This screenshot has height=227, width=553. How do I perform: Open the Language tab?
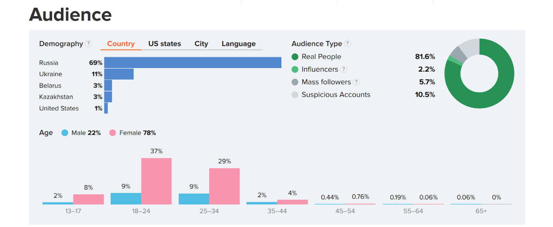pos(238,44)
